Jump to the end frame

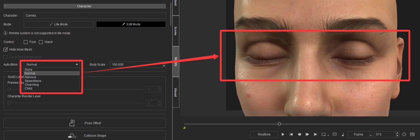tap(315, 134)
